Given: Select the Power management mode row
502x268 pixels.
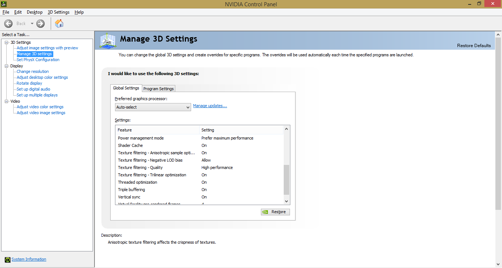Looking at the screenshot, I should click(x=200, y=138).
